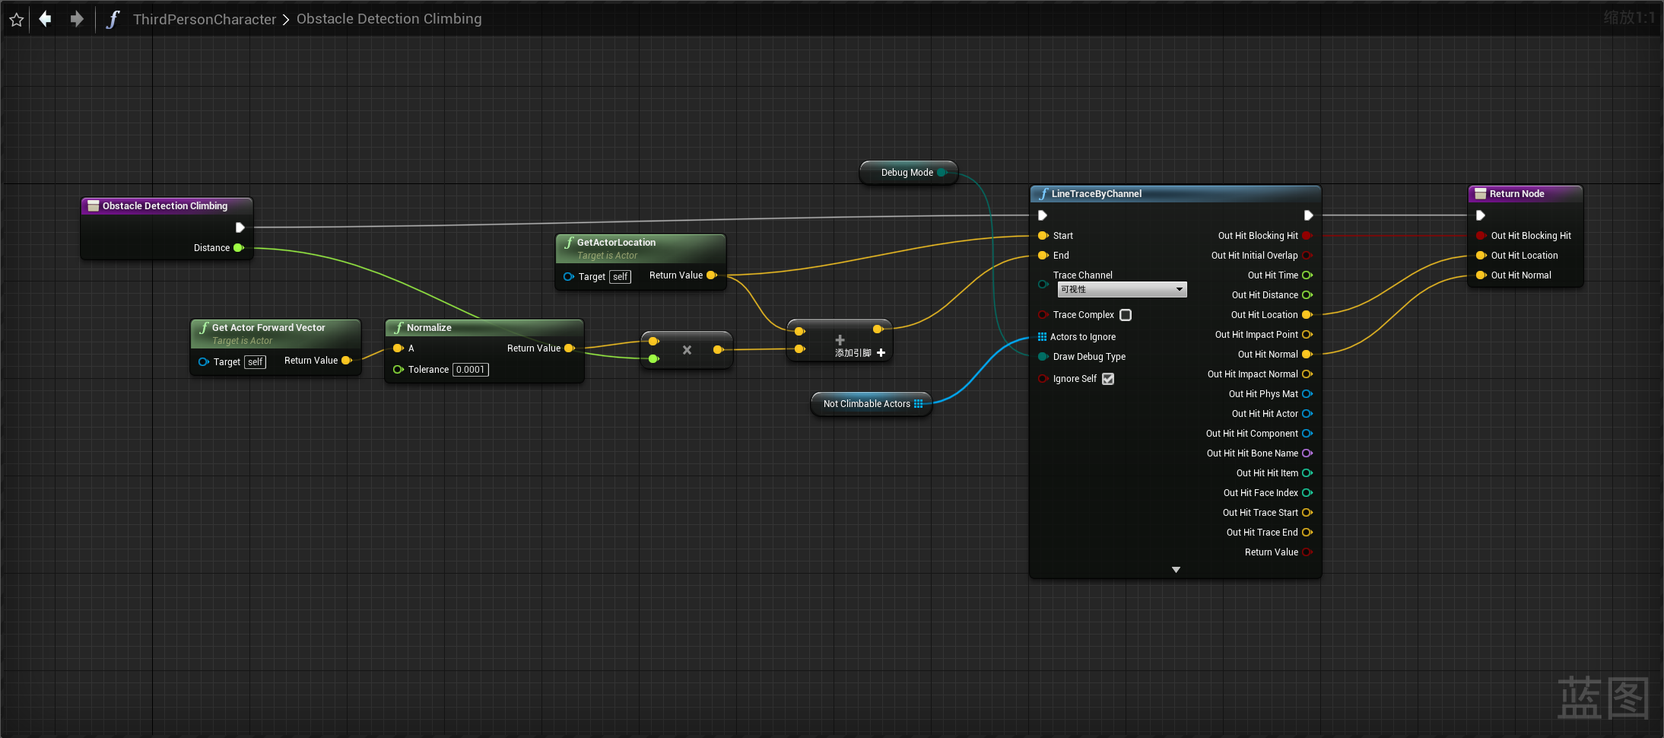Click the self target on GetActorLocation
The height and width of the screenshot is (738, 1664).
pos(621,277)
